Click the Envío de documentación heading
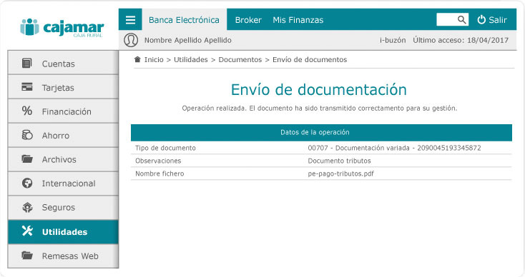The image size is (525, 277). click(x=319, y=89)
